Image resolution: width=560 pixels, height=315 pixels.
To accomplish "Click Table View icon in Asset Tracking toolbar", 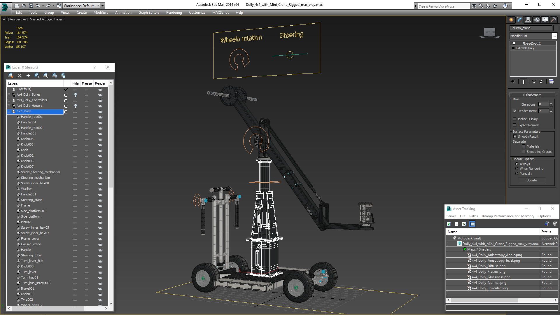I will [x=473, y=224].
